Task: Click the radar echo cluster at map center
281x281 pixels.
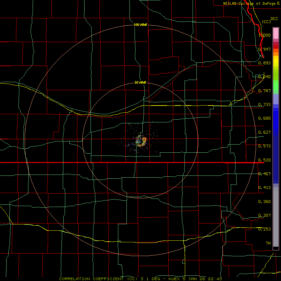Action: point(141,141)
